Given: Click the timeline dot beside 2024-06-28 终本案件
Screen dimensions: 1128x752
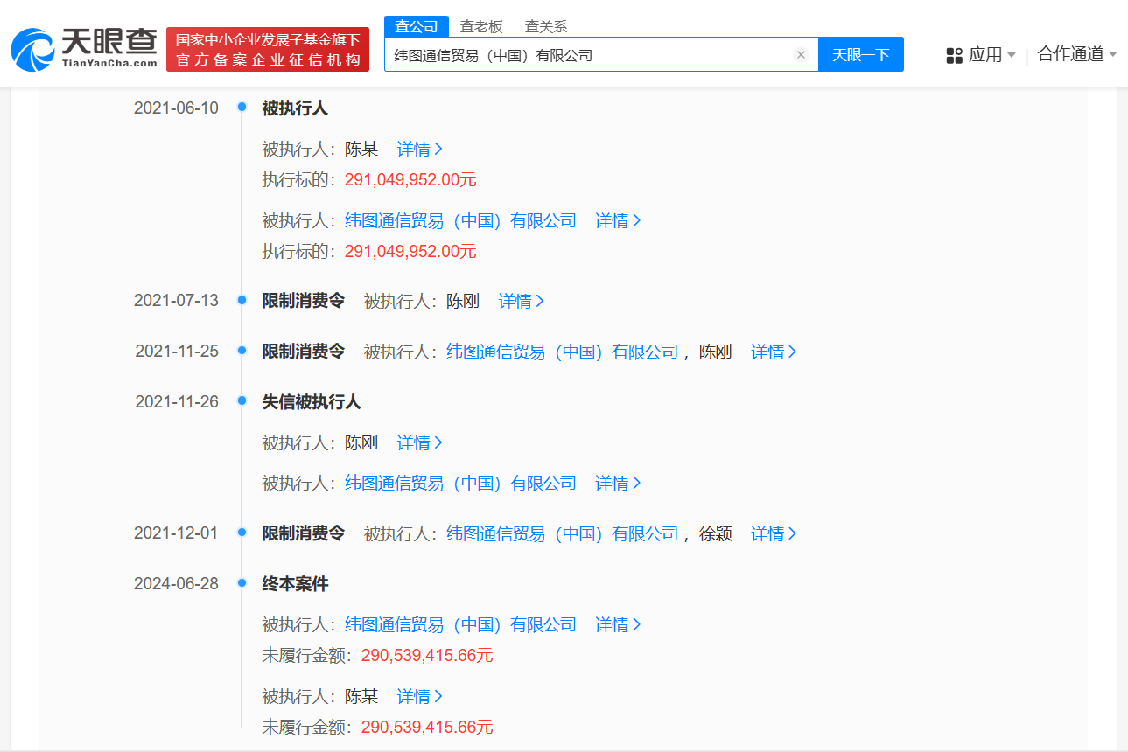Looking at the screenshot, I should 241,582.
